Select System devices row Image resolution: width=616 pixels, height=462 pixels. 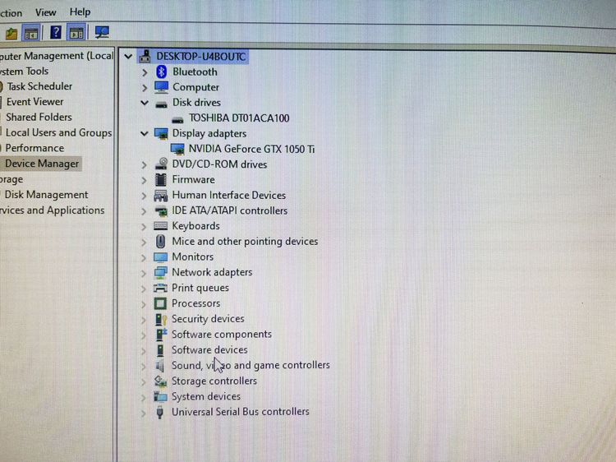(206, 396)
